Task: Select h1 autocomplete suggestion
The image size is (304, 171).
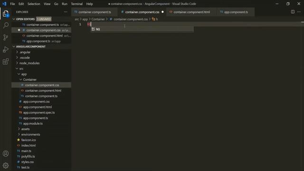Action: [x=142, y=29]
